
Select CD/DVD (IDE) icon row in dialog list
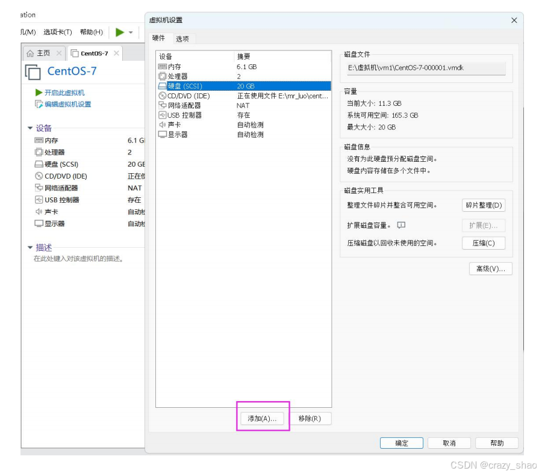162,96
